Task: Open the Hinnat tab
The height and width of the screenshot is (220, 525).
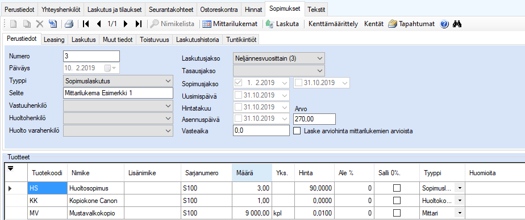Action: (x=253, y=10)
